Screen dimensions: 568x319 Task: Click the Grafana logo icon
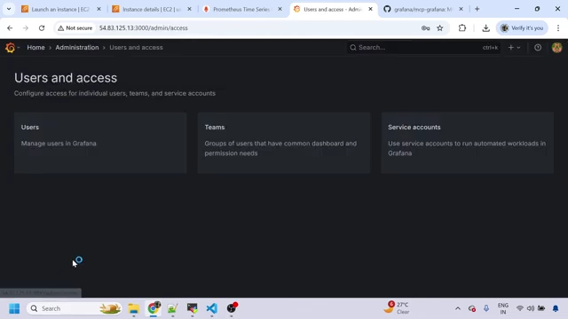(10, 47)
